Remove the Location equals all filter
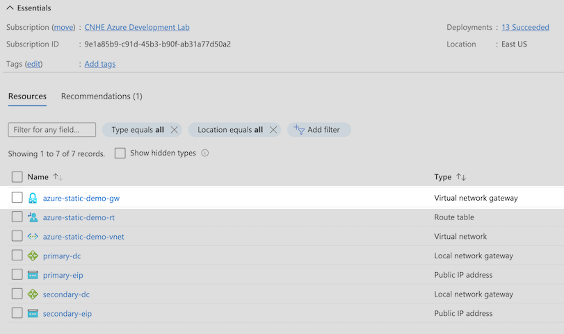Screen dimensions: 564x334 pos(273,130)
